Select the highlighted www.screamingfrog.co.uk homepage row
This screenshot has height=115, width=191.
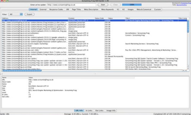pos(94,20)
